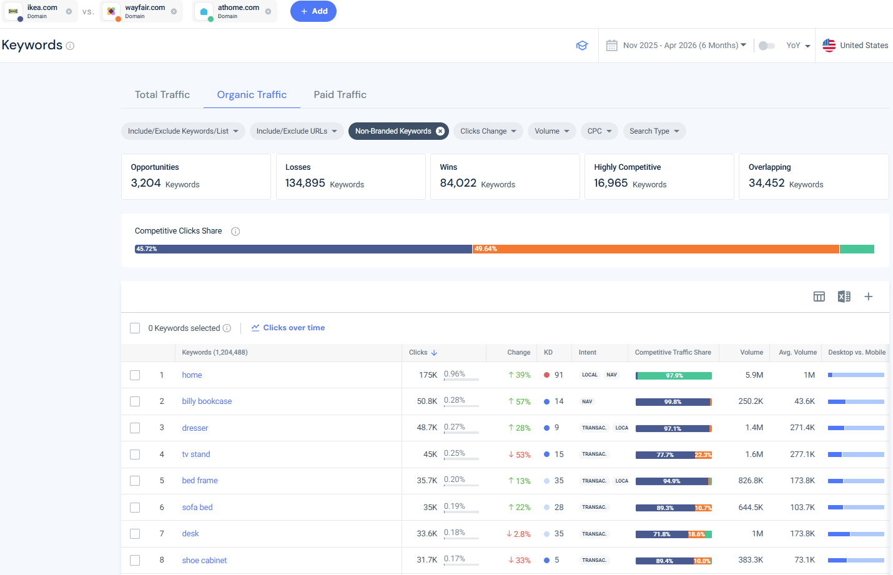This screenshot has height=575, width=893.
Task: Select the Organic Traffic tab
Action: [252, 95]
